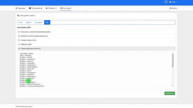
Task: Switch to the Интерфейс settings tab
Action: [x=39, y=22]
